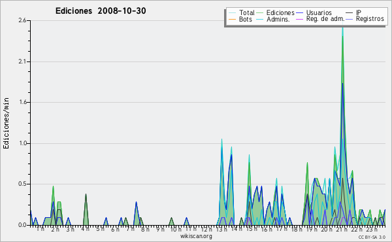Viewport: 392px width, 242px height.
Task: Click the wikiscan.org text below the chart
Action: [196, 236]
